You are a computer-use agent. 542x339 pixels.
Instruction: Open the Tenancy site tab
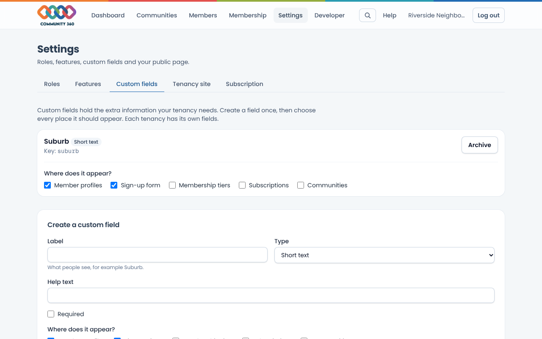pos(192,84)
